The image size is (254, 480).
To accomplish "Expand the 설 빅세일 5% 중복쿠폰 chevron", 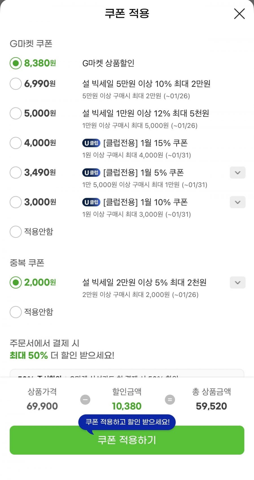I will pos(238,283).
